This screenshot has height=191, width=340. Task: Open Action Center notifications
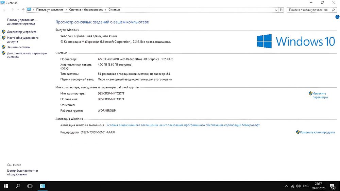pyautogui.click(x=333, y=186)
